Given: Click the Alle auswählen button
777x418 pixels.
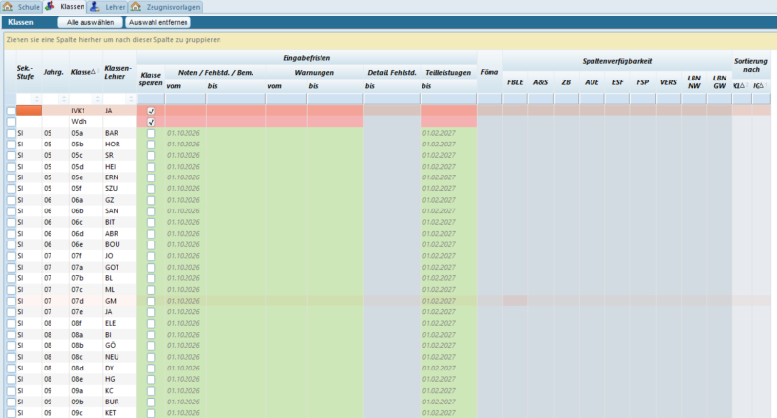Looking at the screenshot, I should 90,22.
